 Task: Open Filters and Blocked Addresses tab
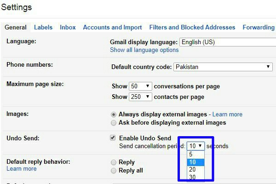tap(192, 27)
